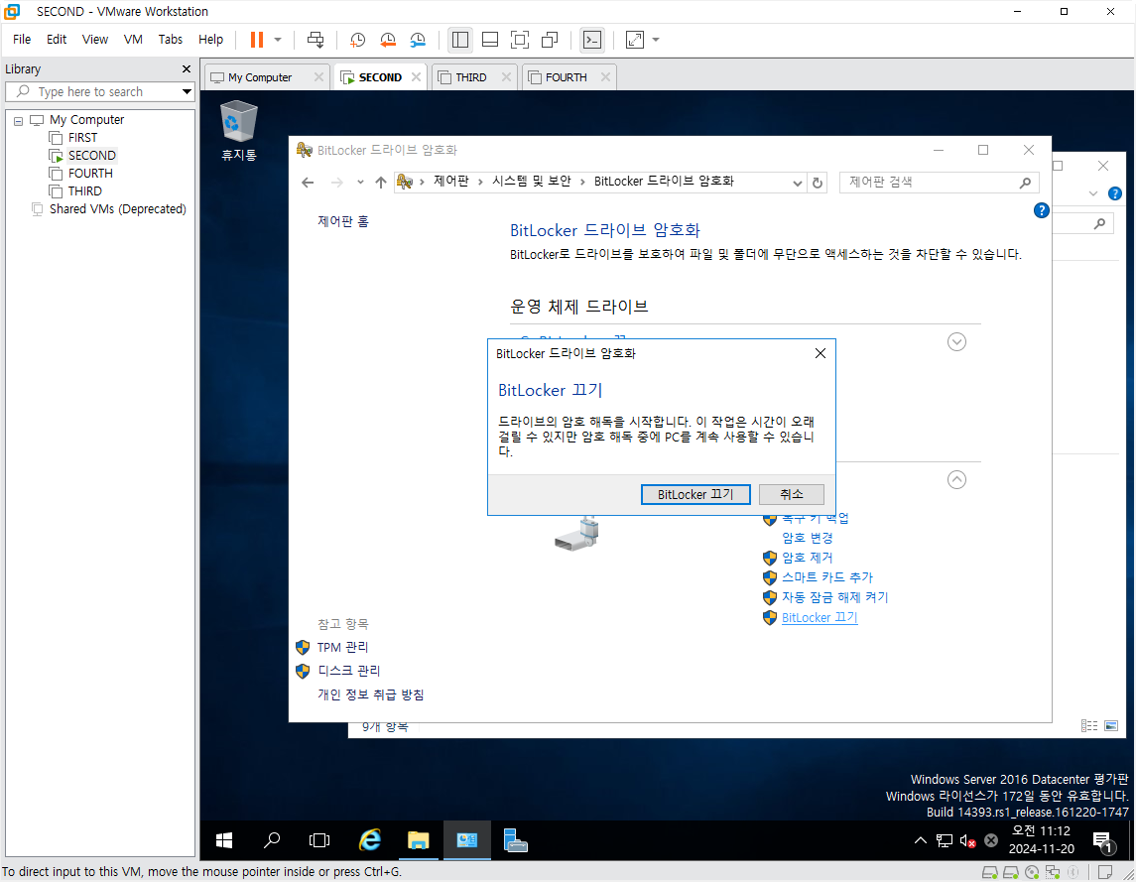The image size is (1136, 882).
Task: Open BitLocker help question mark icon
Action: point(1041,210)
